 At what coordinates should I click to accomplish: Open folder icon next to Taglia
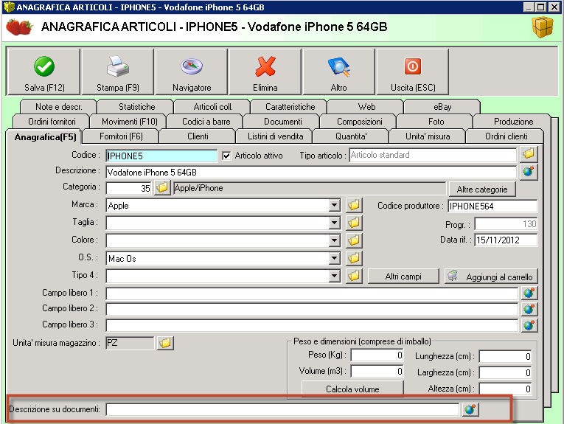click(354, 223)
